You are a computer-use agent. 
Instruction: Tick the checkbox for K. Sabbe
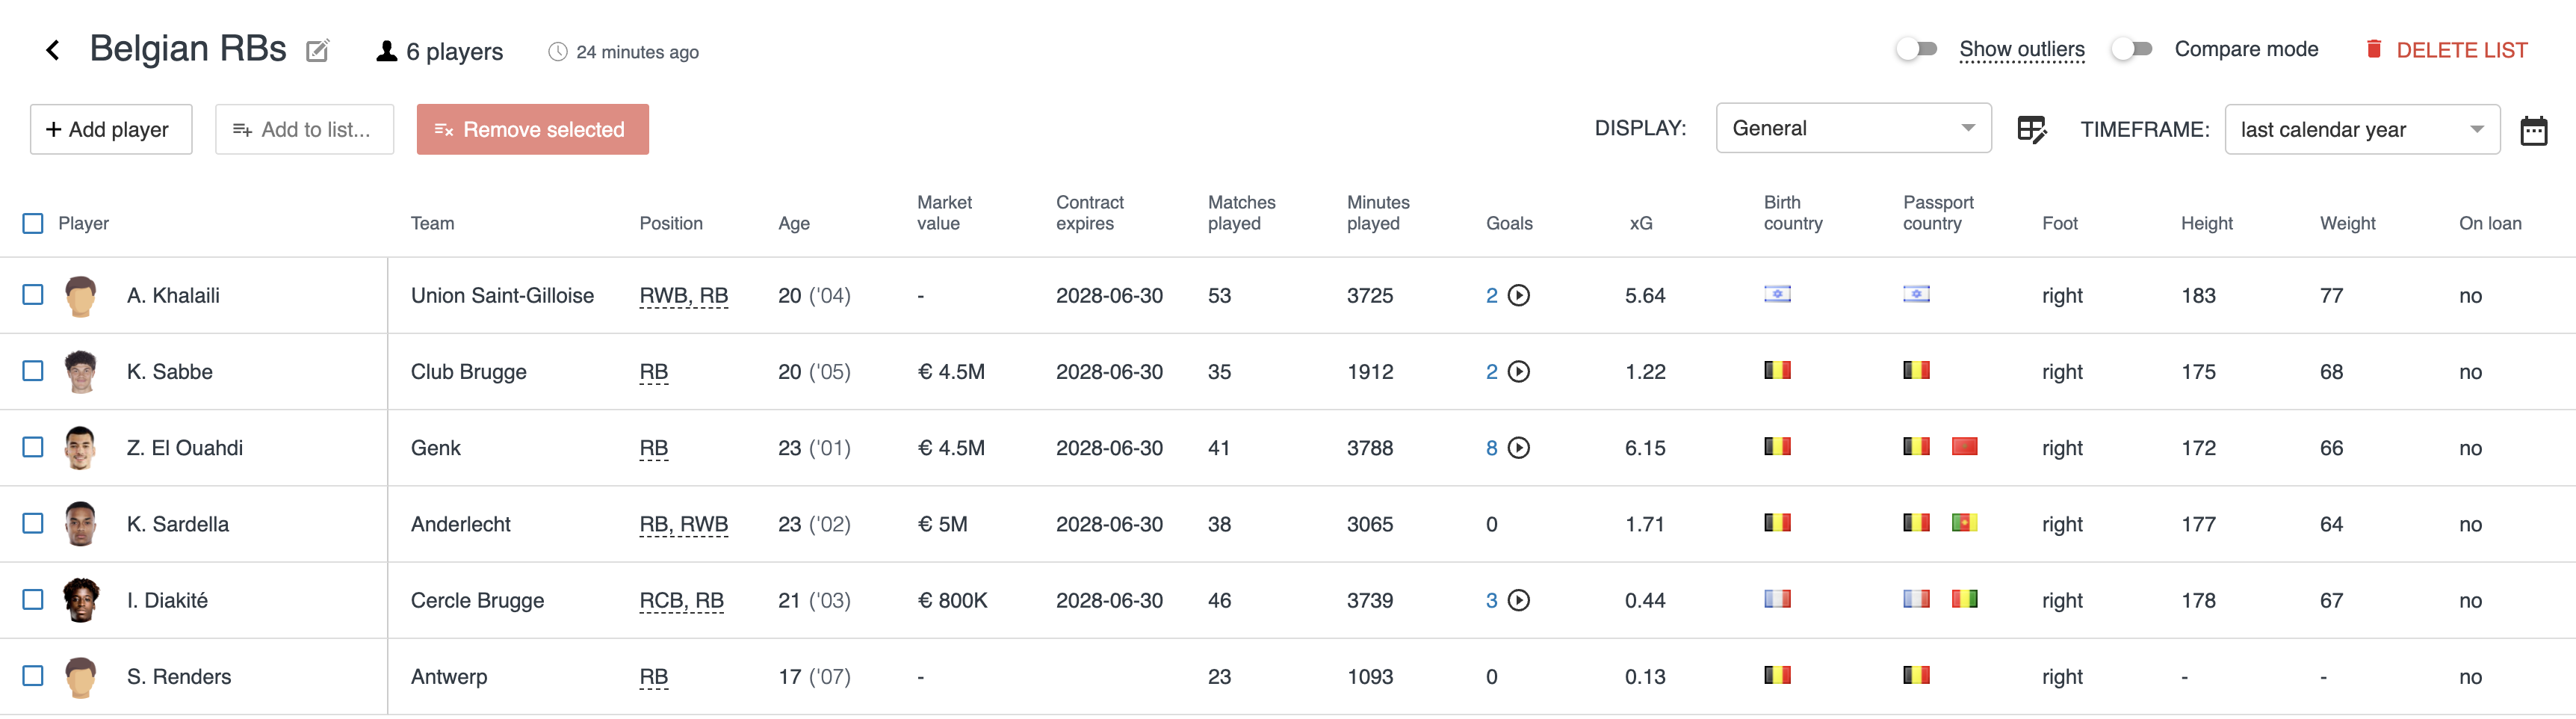point(33,371)
